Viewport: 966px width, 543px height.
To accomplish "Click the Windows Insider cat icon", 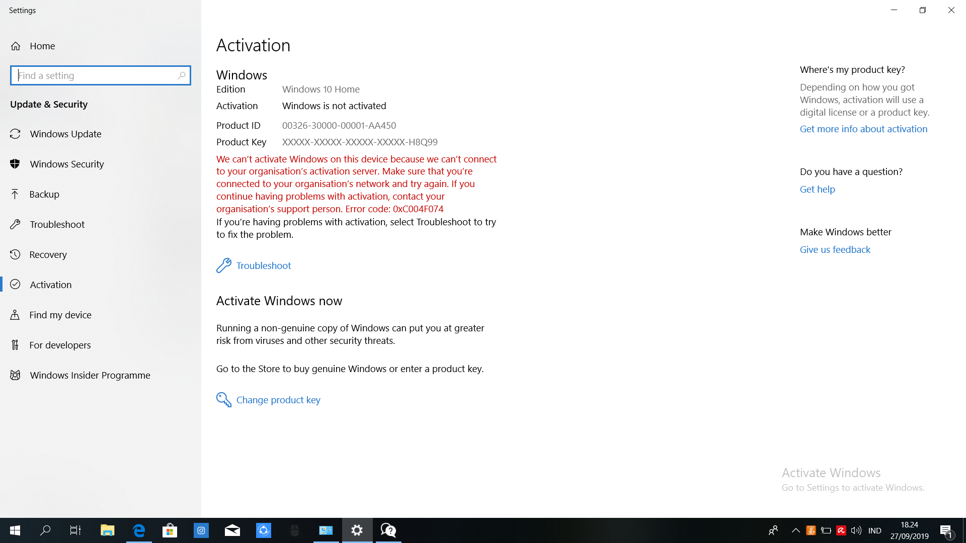I will 15,375.
